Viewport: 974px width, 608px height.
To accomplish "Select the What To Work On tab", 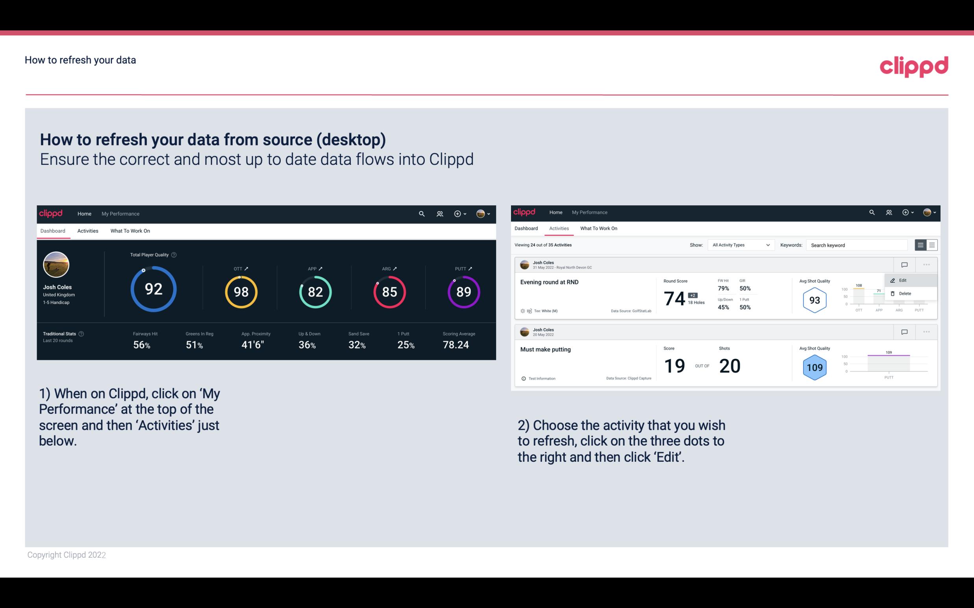I will pyautogui.click(x=130, y=230).
